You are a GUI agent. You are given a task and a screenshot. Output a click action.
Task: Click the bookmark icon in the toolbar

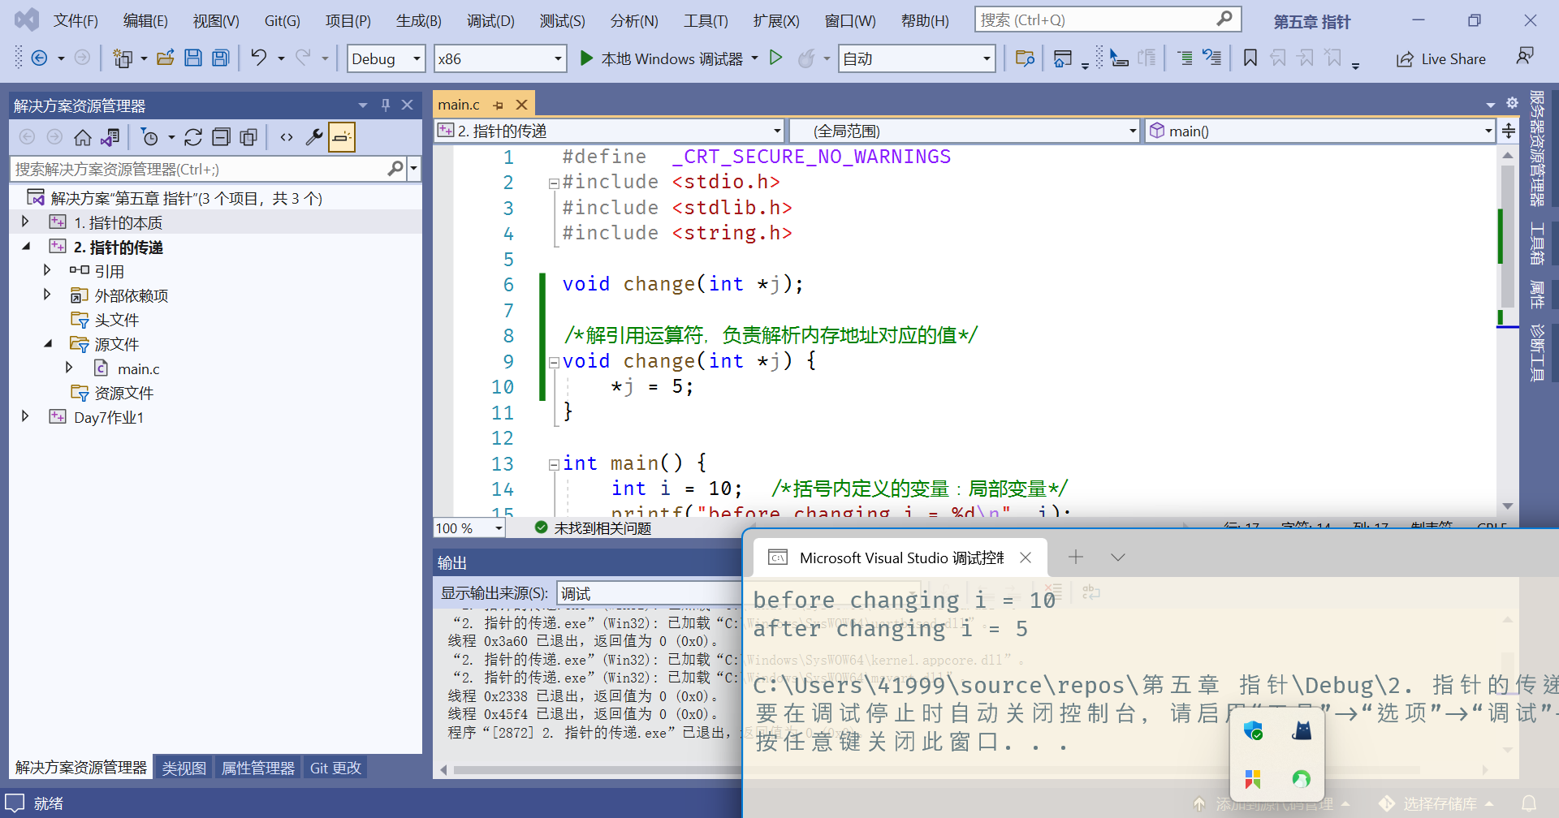coord(1250,58)
